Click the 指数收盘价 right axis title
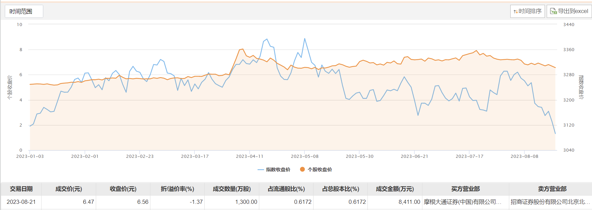 point(581,87)
